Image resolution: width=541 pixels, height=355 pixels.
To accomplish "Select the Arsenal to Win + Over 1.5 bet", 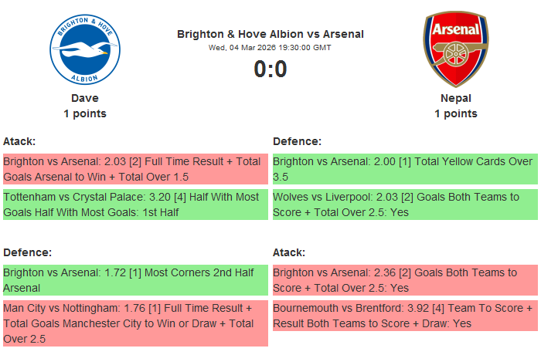I will tap(135, 169).
